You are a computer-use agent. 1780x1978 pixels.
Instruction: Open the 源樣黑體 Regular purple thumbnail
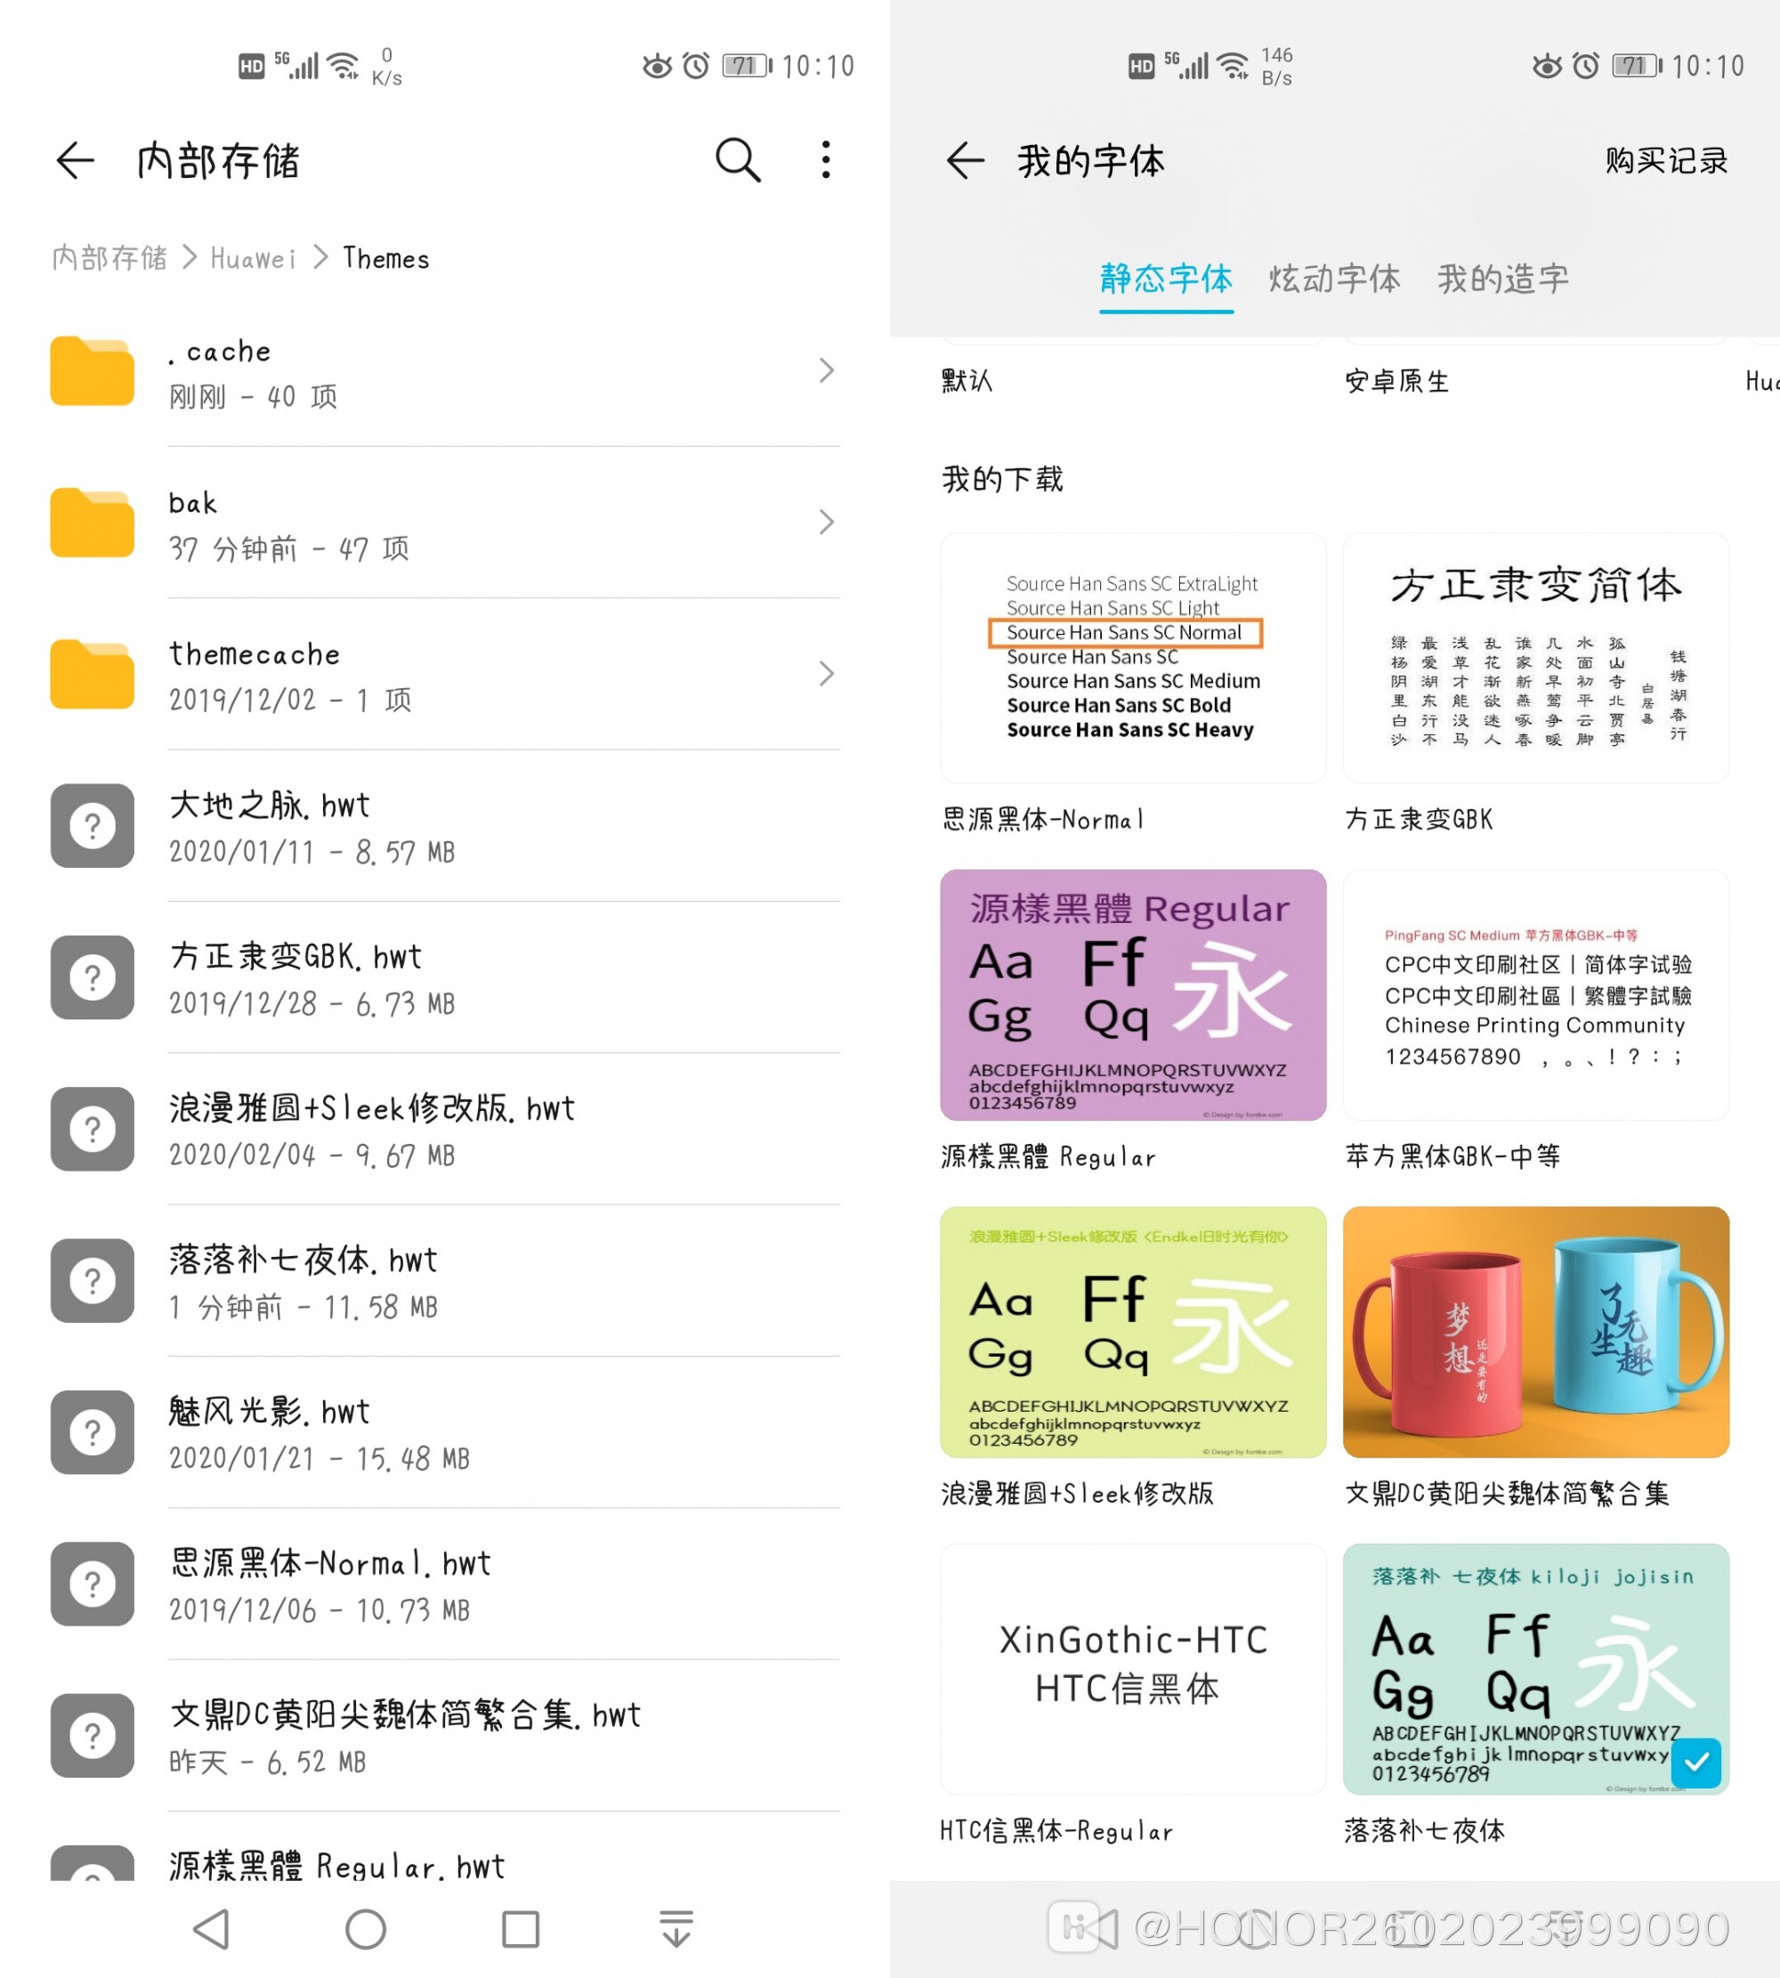pyautogui.click(x=1133, y=995)
